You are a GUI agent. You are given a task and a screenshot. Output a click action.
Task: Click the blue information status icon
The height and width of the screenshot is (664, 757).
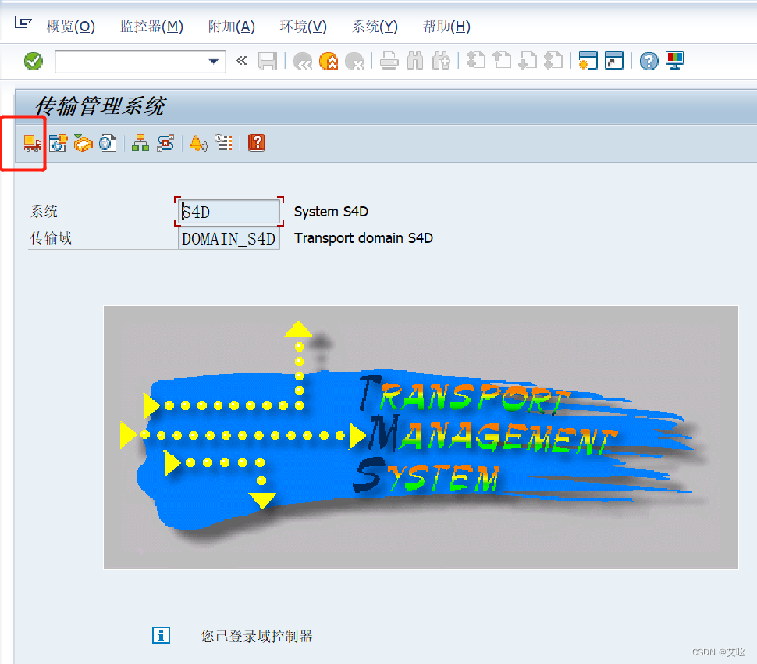pyautogui.click(x=161, y=636)
